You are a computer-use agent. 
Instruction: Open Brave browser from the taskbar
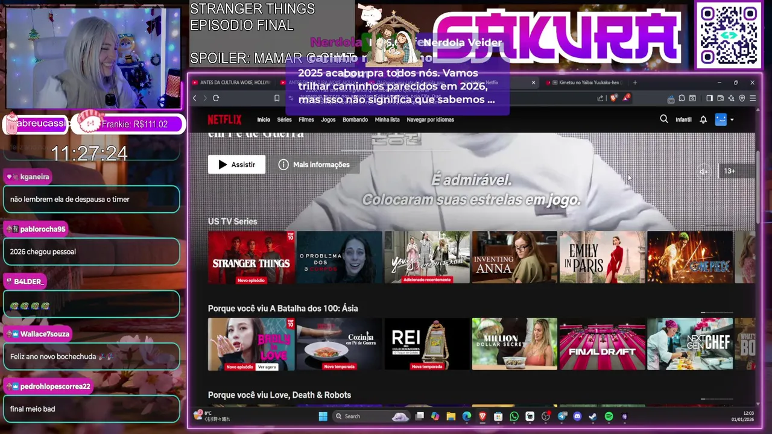(482, 417)
